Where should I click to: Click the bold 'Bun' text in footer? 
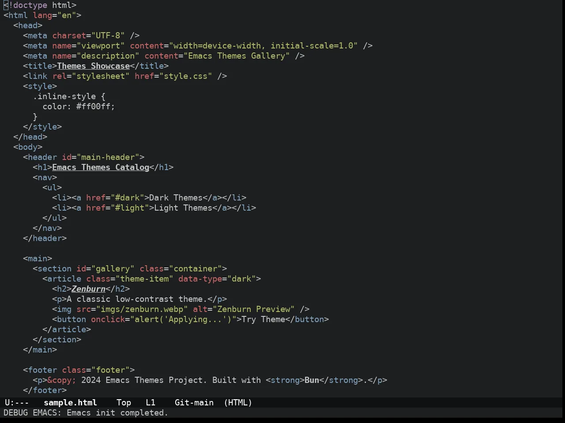[312, 380]
